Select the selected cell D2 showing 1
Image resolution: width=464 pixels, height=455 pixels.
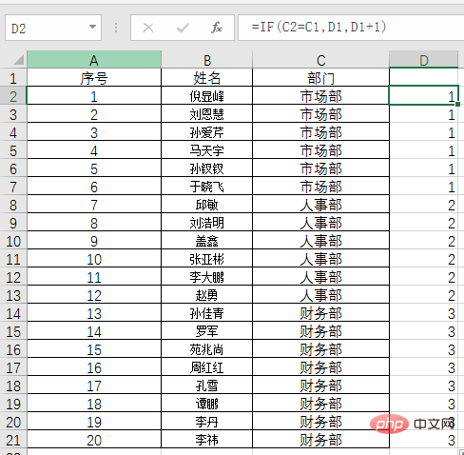point(424,95)
